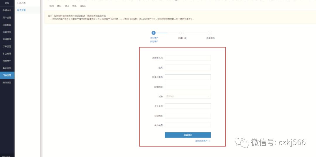This screenshot has width=316, height=157.
Task: Focus the 企业全称 input field
Action: coord(188,106)
